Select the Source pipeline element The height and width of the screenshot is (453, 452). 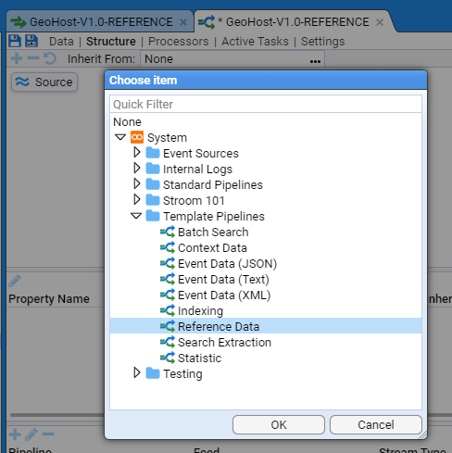(x=44, y=82)
